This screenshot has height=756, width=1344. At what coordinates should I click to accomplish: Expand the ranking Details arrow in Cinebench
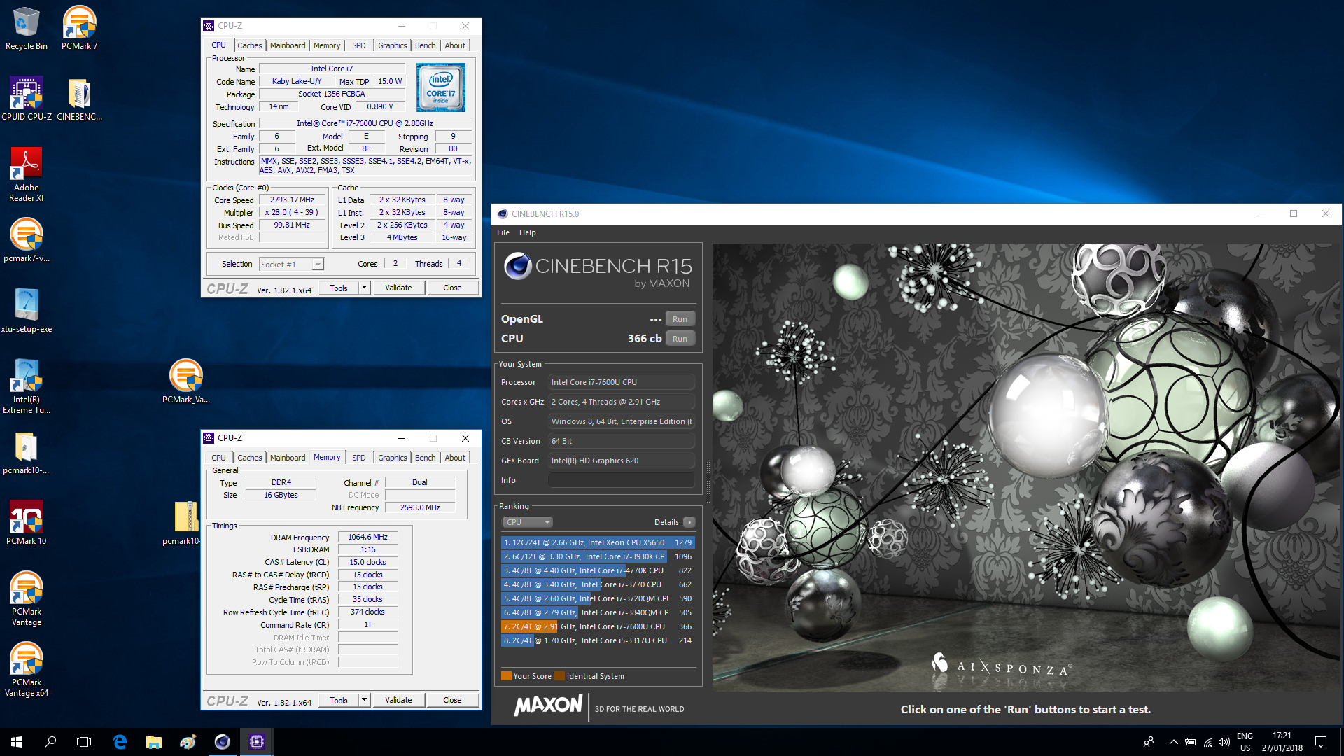(x=689, y=522)
